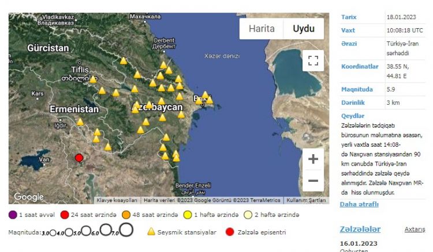
Task: Open Klavye kısayolları keyboard shortcuts
Action: pyautogui.click(x=117, y=200)
